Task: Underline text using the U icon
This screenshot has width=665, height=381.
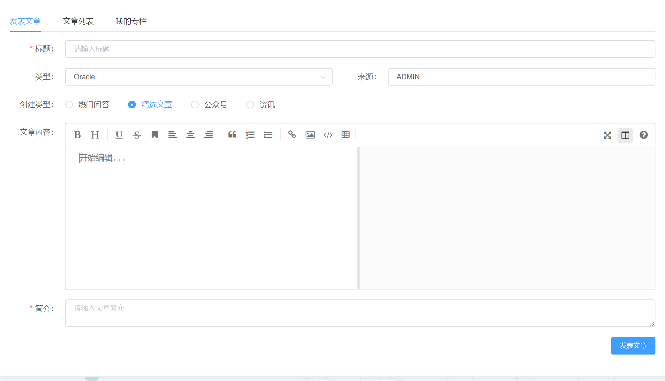Action: (x=119, y=135)
